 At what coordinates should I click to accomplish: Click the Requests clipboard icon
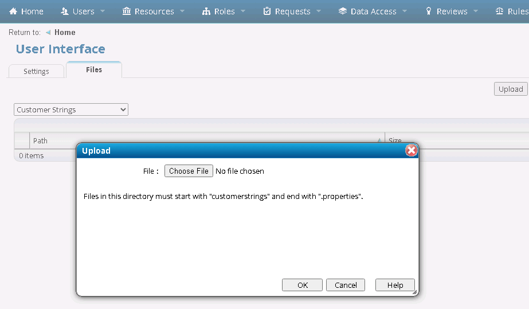click(267, 11)
